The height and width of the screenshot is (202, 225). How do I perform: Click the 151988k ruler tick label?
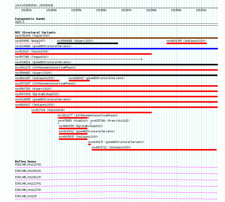click(x=151, y=10)
